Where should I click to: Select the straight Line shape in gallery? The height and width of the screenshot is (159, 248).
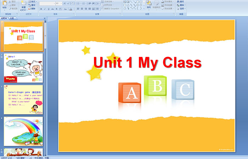coord(131,2)
